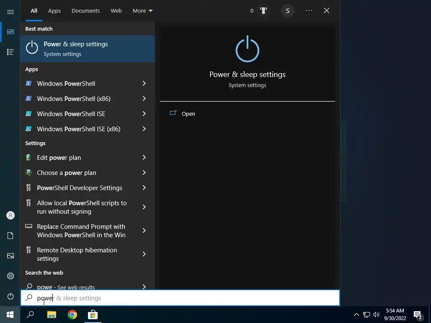The image size is (431, 323).
Task: Expand Windows PowerShell ISE chevron
Action: pos(144,114)
